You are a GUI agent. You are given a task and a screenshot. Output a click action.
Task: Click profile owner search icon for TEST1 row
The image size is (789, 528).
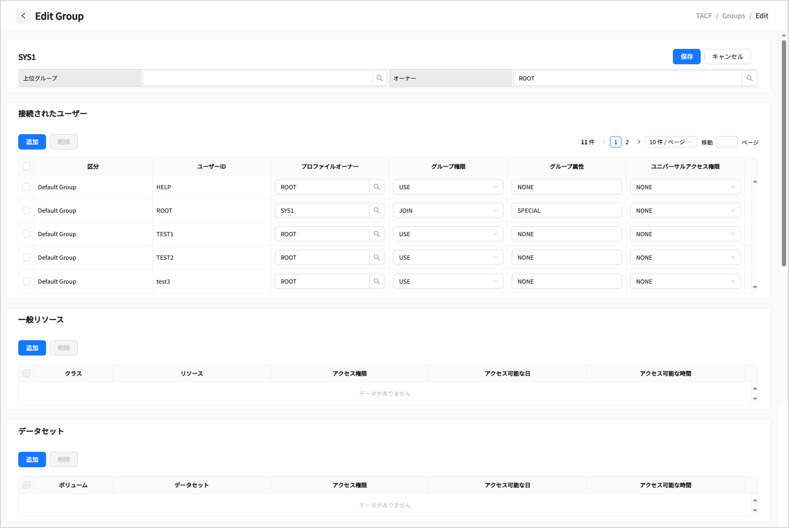377,234
